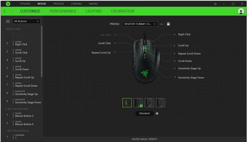Screen dimensions: 247x142
Task: Switch to the MOUSE tab
Action: (42, 4)
